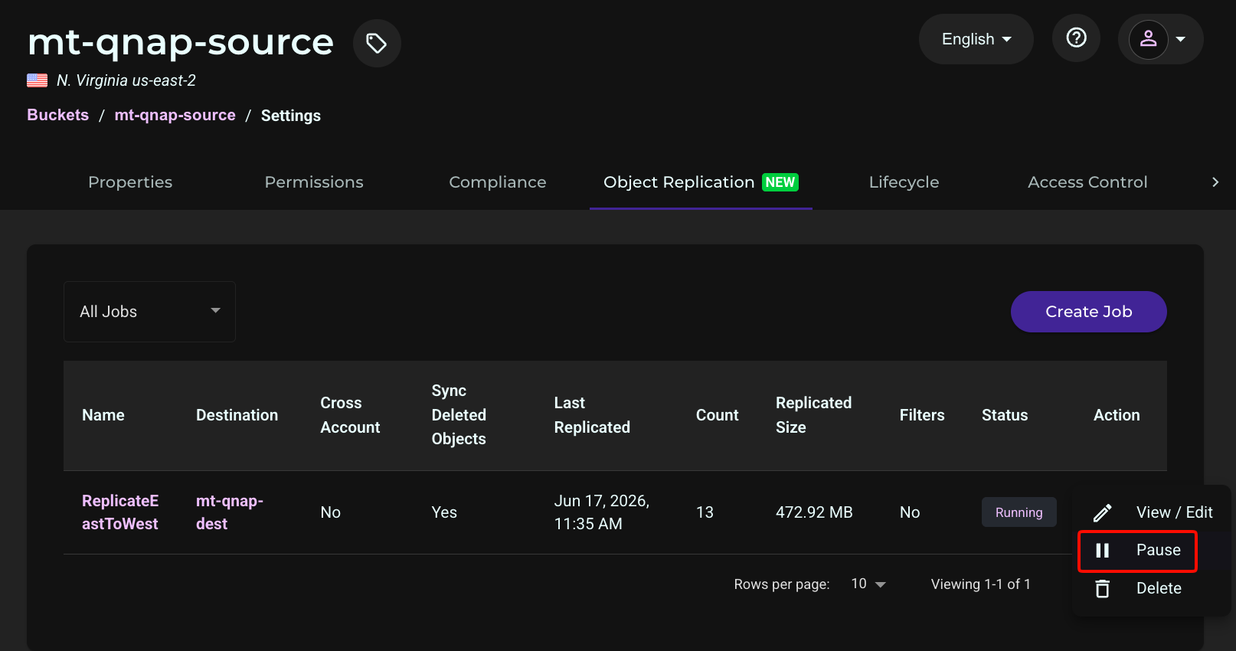Click the Count column header
The width and height of the screenshot is (1236, 651).
click(x=718, y=415)
